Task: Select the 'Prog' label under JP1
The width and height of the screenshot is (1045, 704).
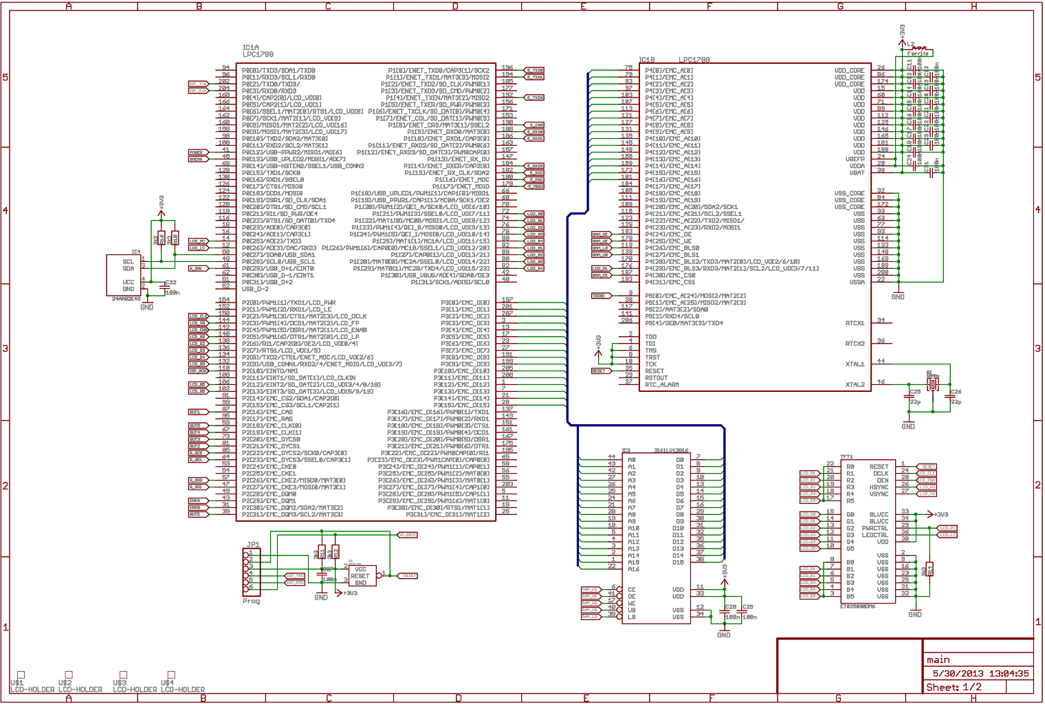Action: point(252,601)
